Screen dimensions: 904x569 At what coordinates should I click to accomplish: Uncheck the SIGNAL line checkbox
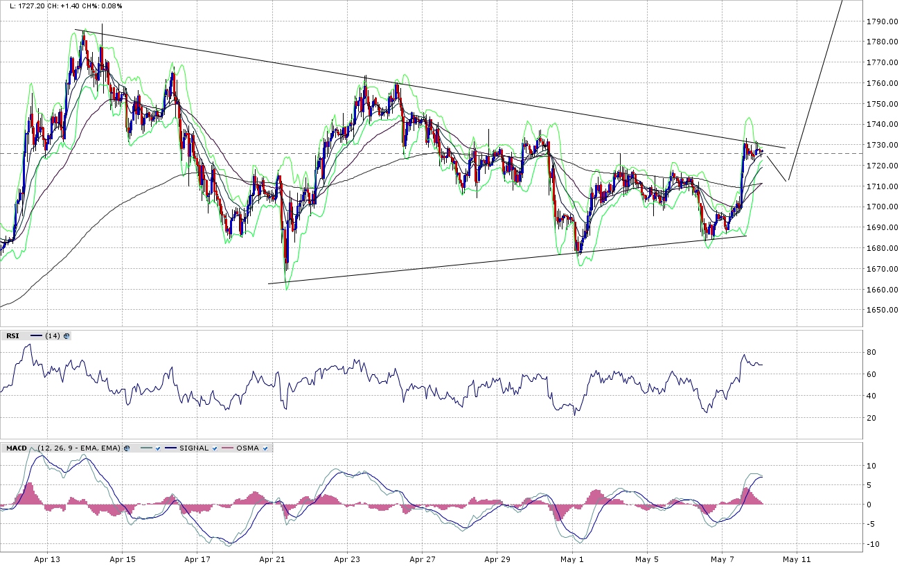click(x=215, y=448)
